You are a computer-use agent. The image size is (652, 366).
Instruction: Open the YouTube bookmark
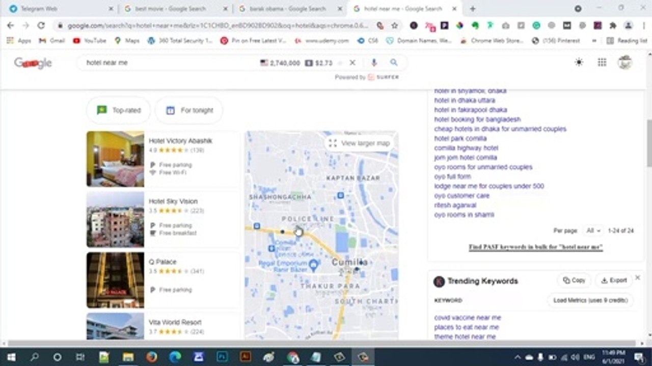pos(90,41)
